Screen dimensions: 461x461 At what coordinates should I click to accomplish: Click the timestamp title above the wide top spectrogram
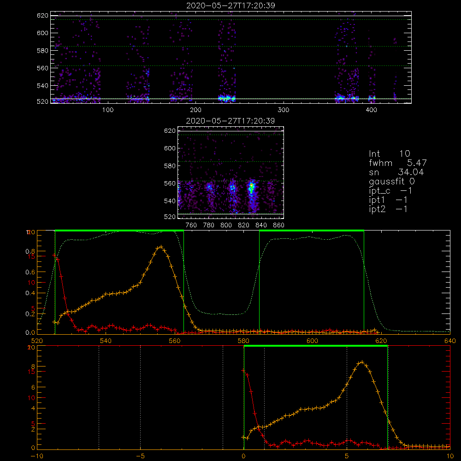(x=230, y=6)
